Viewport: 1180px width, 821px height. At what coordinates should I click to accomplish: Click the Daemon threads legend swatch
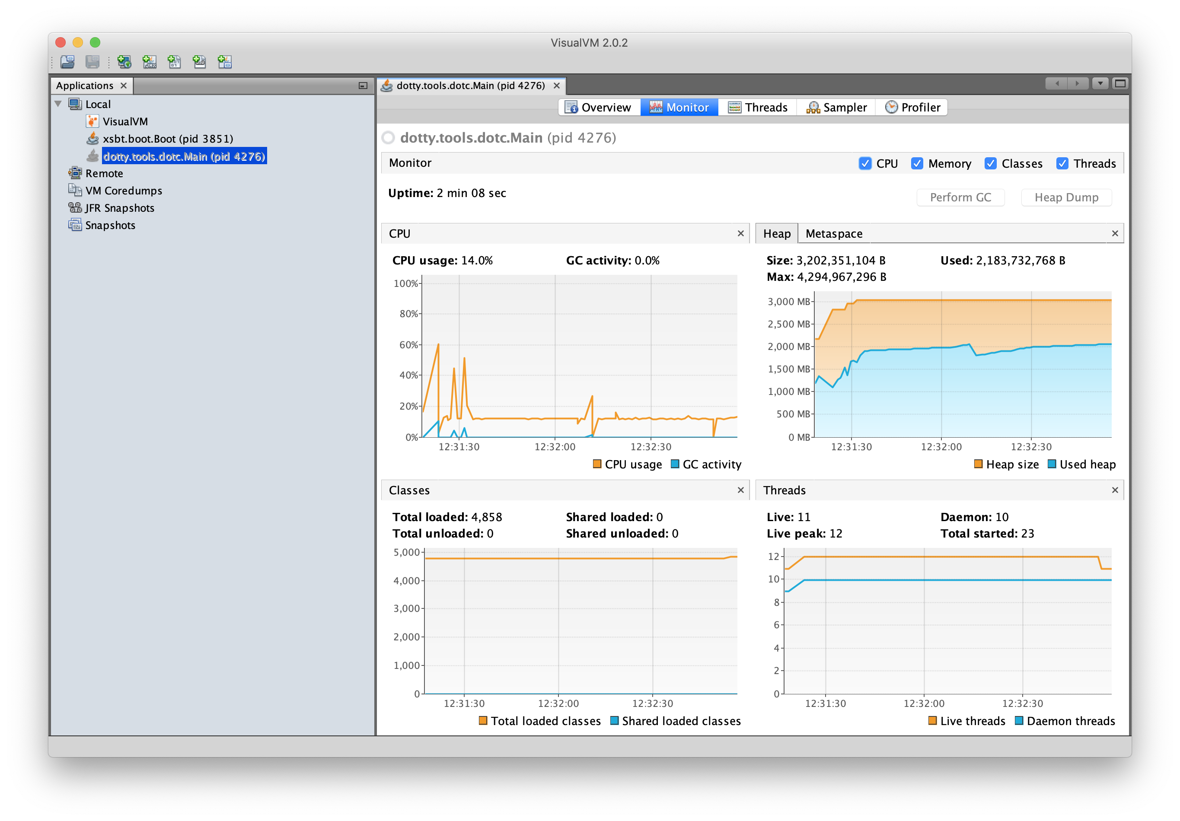[x=1019, y=720]
